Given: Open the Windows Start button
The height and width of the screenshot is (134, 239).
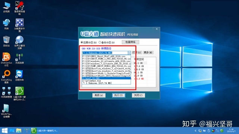Looking at the screenshot, I should coord(4,131).
